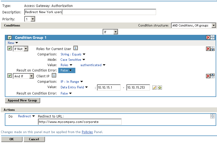Click the pencil edit icon for IP range
Screen dimensions: 217x143
(154, 88)
